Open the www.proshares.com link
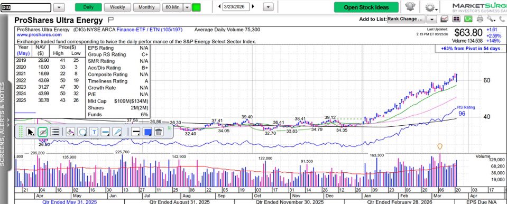 pos(39,34)
